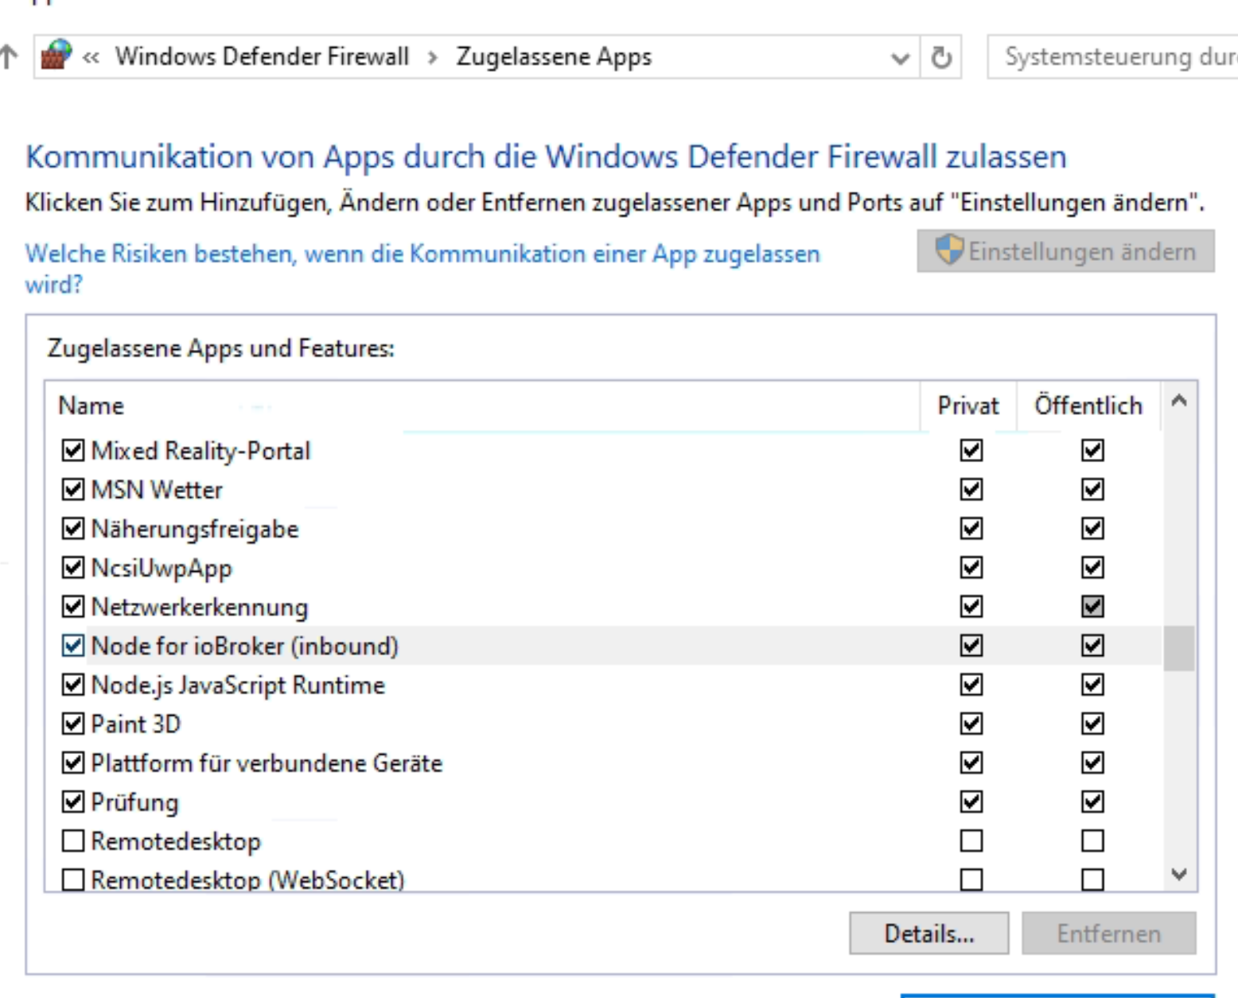Image resolution: width=1238 pixels, height=998 pixels.
Task: Toggle Privat checkbox for Netzwerkerkennung
Action: (x=971, y=607)
